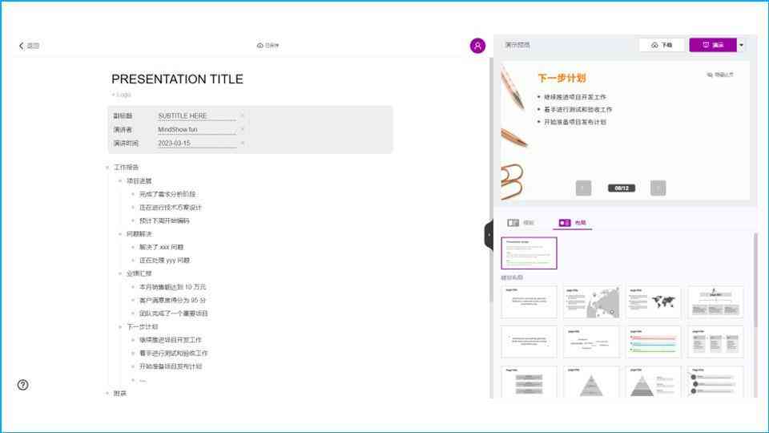Clear the 2023-03-15 date field with its x
Image resolution: width=769 pixels, height=433 pixels.
coord(242,144)
